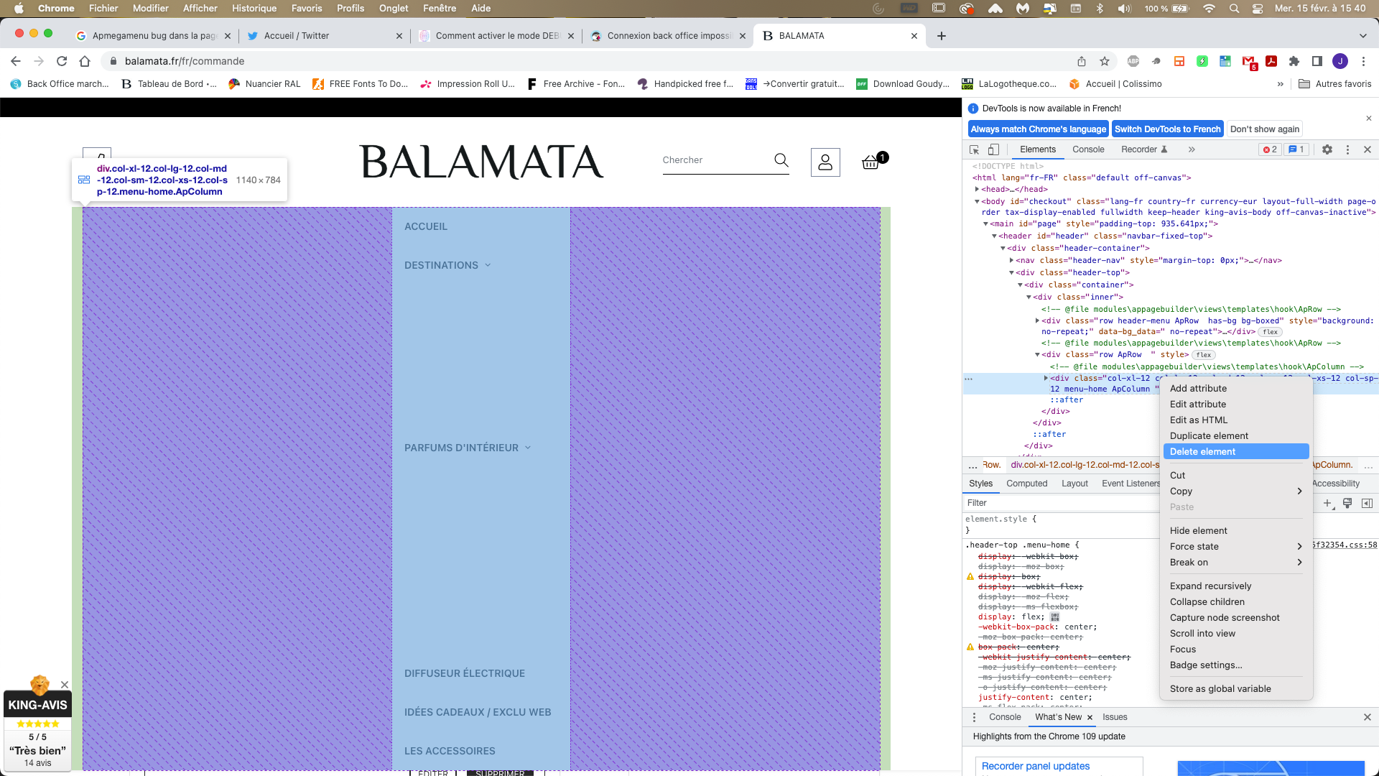Click the search magnifier icon
Screen dimensions: 1379x776
pos(781,160)
